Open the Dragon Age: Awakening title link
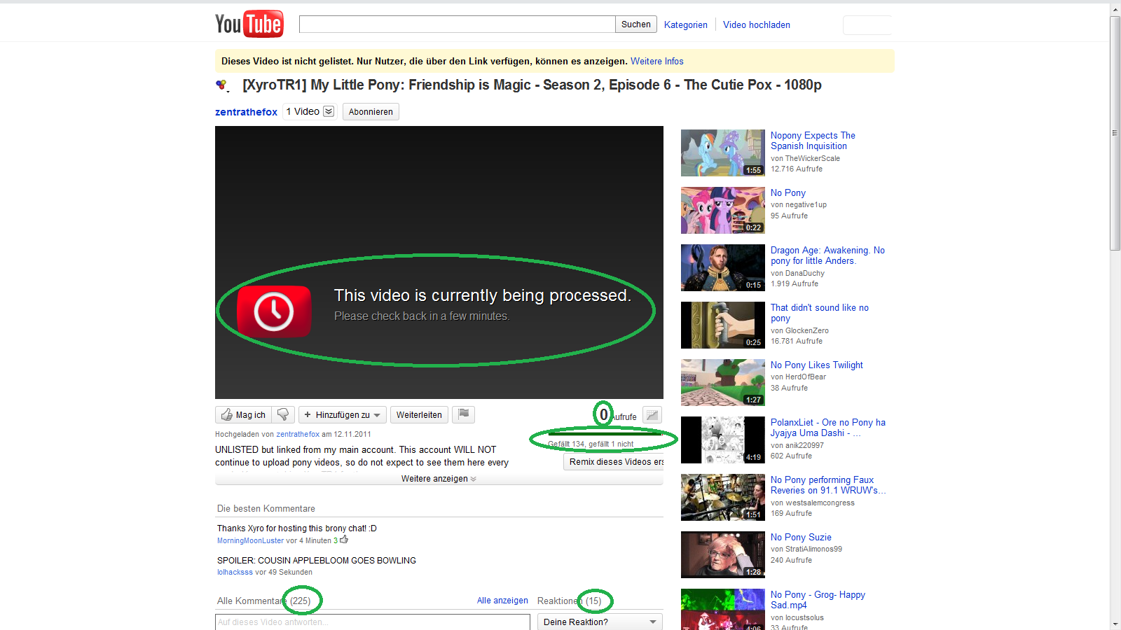This screenshot has width=1121, height=630. pos(827,255)
